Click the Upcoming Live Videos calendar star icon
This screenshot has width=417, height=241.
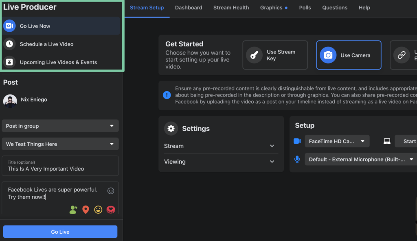9,62
